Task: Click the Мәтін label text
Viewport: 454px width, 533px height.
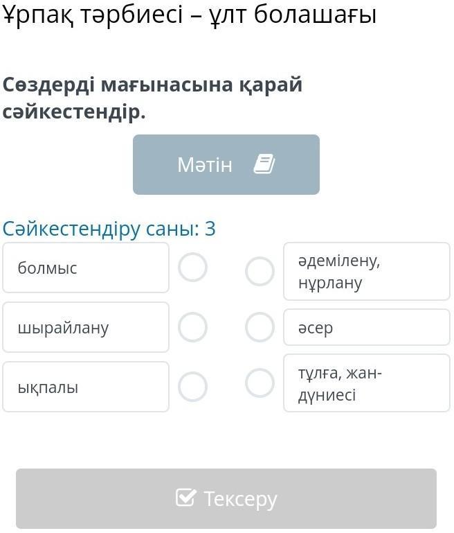Action: click(205, 164)
